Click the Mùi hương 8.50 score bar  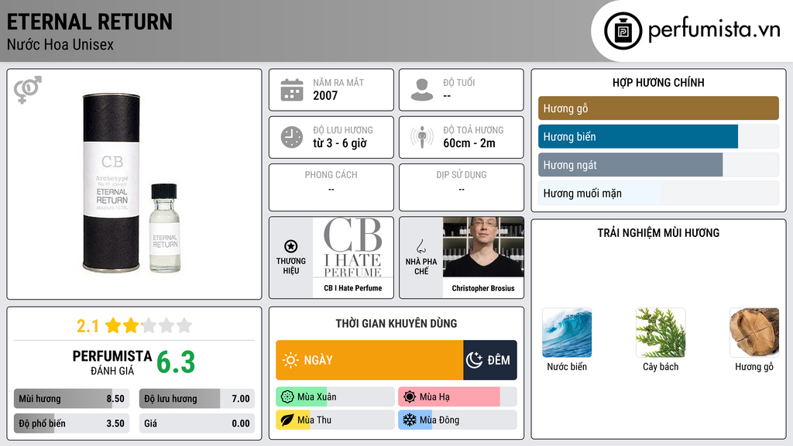tap(72, 399)
